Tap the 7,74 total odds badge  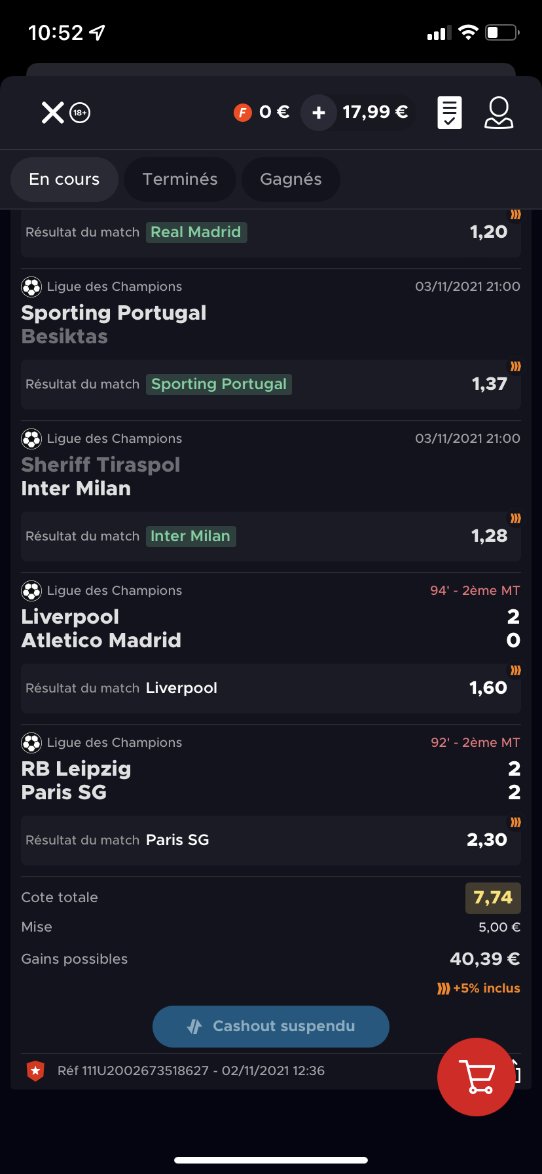(493, 898)
